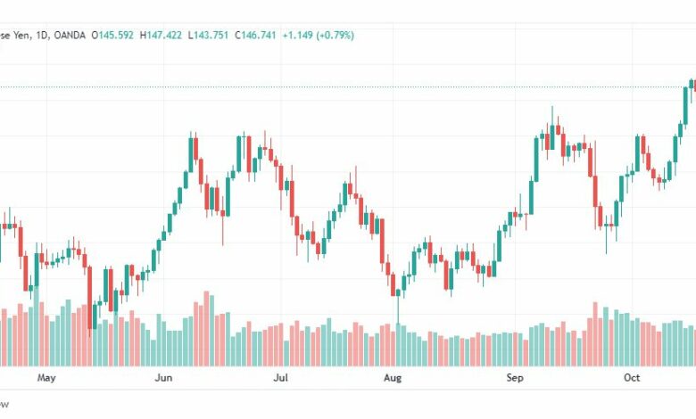This screenshot has width=696, height=419.
Task: Select the low price value 143.751
Action: (x=211, y=35)
